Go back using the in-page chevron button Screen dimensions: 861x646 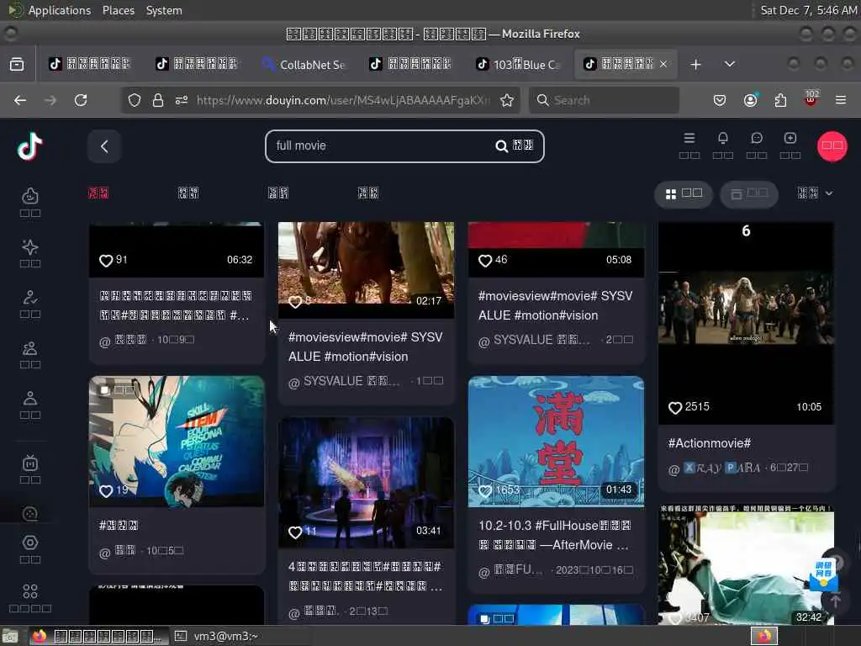click(104, 146)
